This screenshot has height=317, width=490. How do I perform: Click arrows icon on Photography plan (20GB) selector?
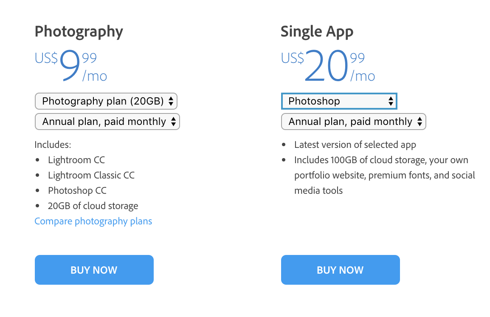(171, 102)
